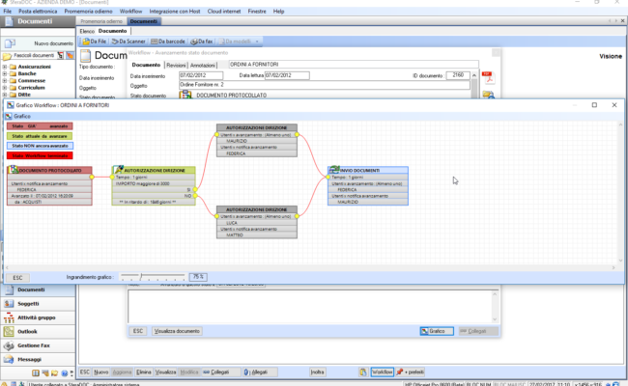The height and width of the screenshot is (386, 628).
Task: Click the Elimina button in bottom toolbar
Action: tap(143, 372)
